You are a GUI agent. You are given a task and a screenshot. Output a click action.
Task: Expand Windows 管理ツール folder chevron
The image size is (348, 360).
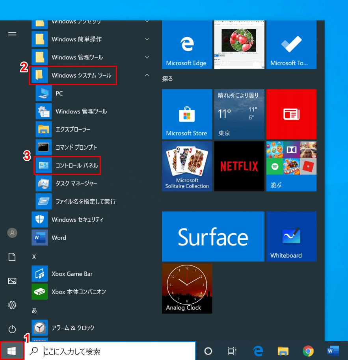pos(147,57)
